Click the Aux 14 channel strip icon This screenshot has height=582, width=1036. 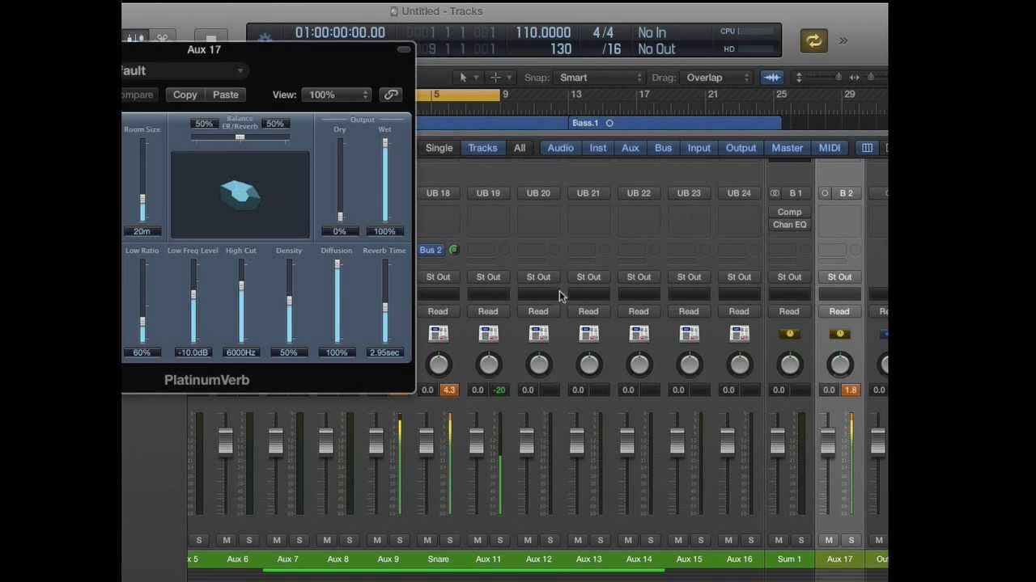click(639, 334)
